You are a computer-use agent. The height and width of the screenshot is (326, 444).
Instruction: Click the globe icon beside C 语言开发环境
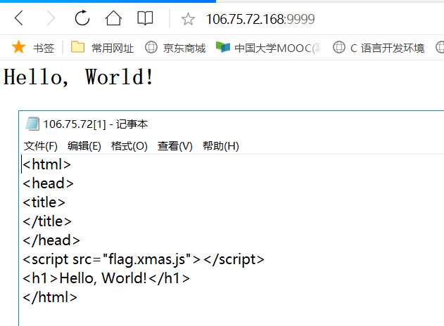(339, 47)
